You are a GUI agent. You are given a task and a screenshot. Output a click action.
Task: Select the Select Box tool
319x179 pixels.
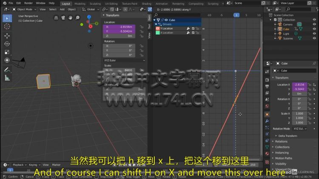coord(7,18)
